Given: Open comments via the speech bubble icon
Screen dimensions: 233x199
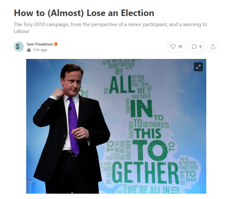Looking at the screenshot, I should point(194,47).
